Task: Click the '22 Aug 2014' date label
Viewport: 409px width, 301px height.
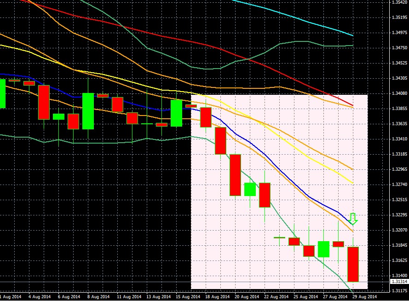Action: click(276, 296)
